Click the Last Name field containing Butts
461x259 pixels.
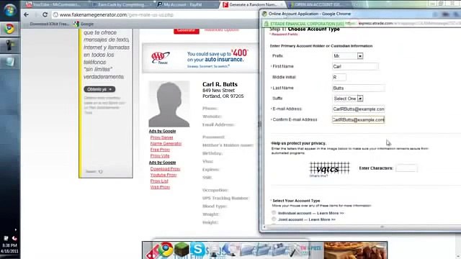(359, 88)
